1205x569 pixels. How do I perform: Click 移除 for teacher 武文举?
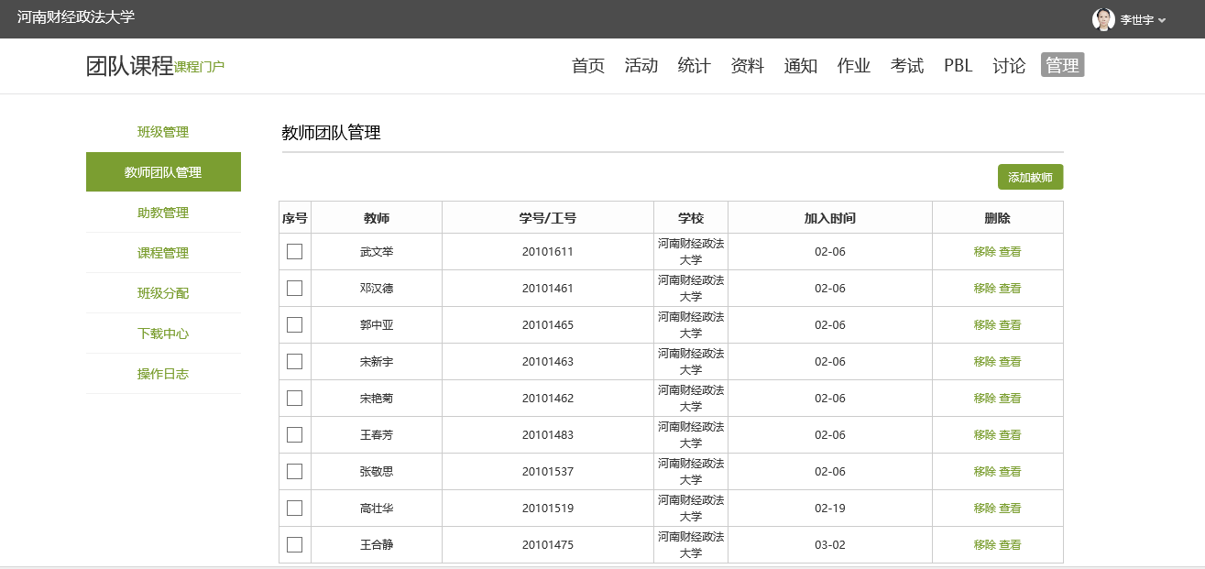pyautogui.click(x=984, y=251)
